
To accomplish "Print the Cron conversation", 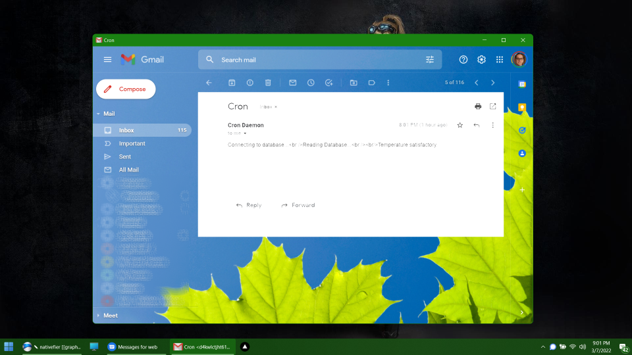I will (x=478, y=106).
